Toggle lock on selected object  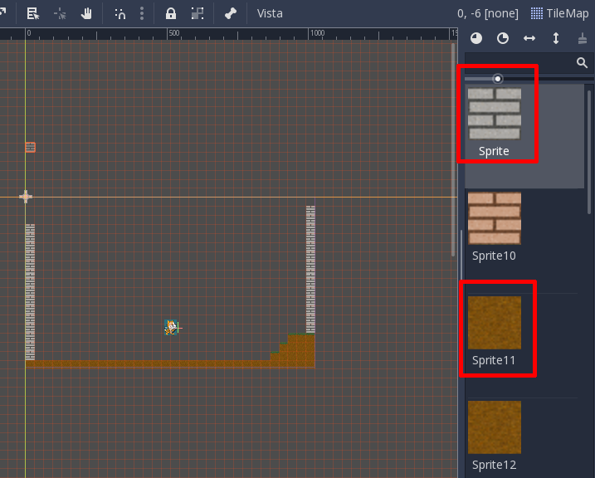(x=171, y=13)
